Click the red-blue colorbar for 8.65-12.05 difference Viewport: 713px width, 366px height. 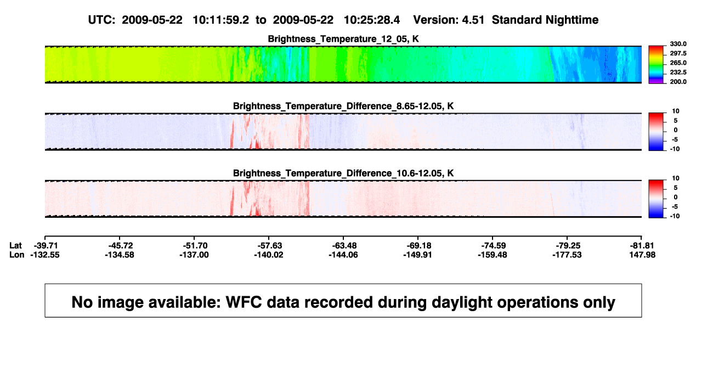pos(657,132)
